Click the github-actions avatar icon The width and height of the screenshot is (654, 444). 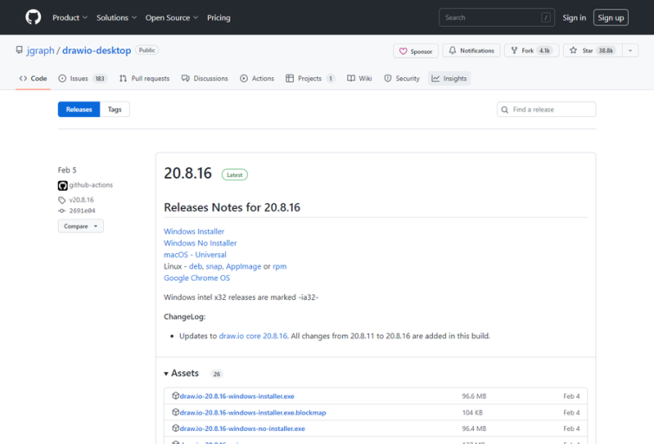coord(62,186)
